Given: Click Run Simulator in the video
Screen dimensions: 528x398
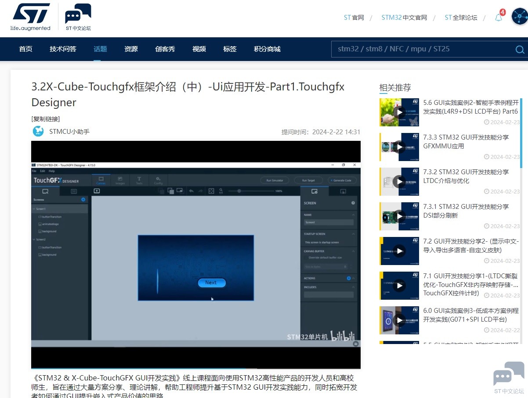Looking at the screenshot, I should [275, 180].
